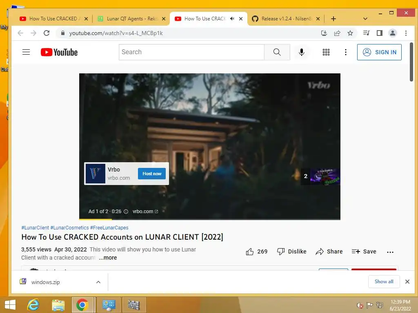
Task: Click upcoming video thumbnail preview
Action: pos(325,176)
